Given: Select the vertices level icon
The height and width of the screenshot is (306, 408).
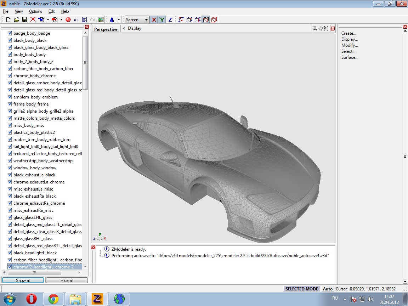Looking at the screenshot, I should click(181, 20).
